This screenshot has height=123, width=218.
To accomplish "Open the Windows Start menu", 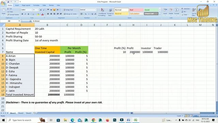I will click(x=3, y=120).
